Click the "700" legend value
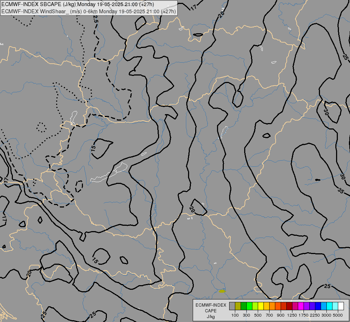 270,315
